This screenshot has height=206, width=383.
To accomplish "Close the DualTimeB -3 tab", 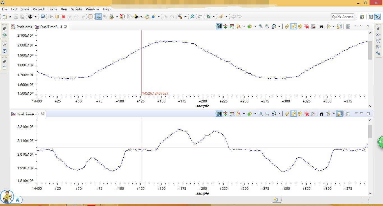I will pos(66,27).
